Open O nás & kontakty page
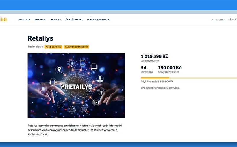Screen dimensions: 237x147 pyautogui.click(x=98, y=19)
